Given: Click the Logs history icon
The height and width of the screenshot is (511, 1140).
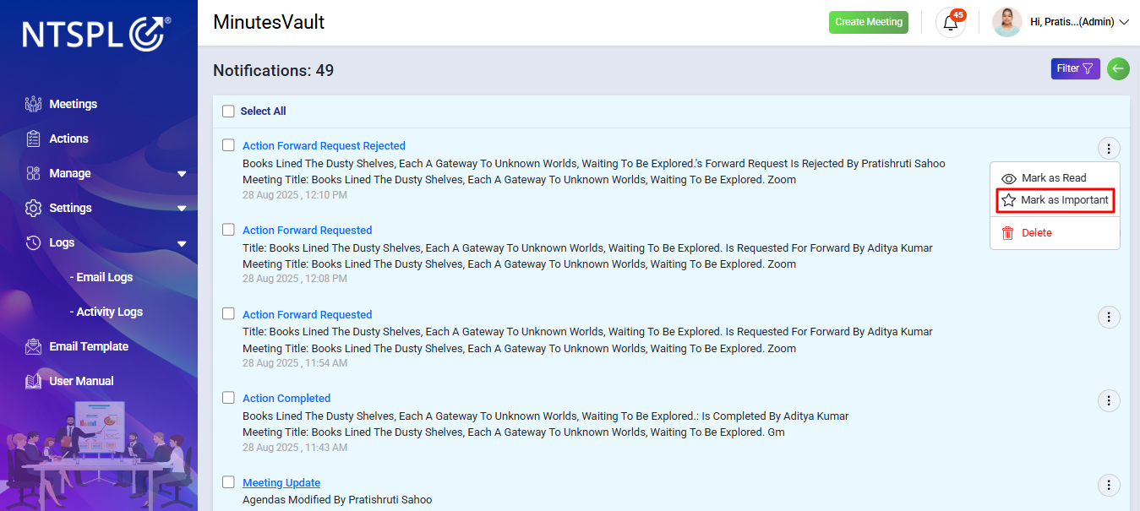Looking at the screenshot, I should click(x=34, y=242).
